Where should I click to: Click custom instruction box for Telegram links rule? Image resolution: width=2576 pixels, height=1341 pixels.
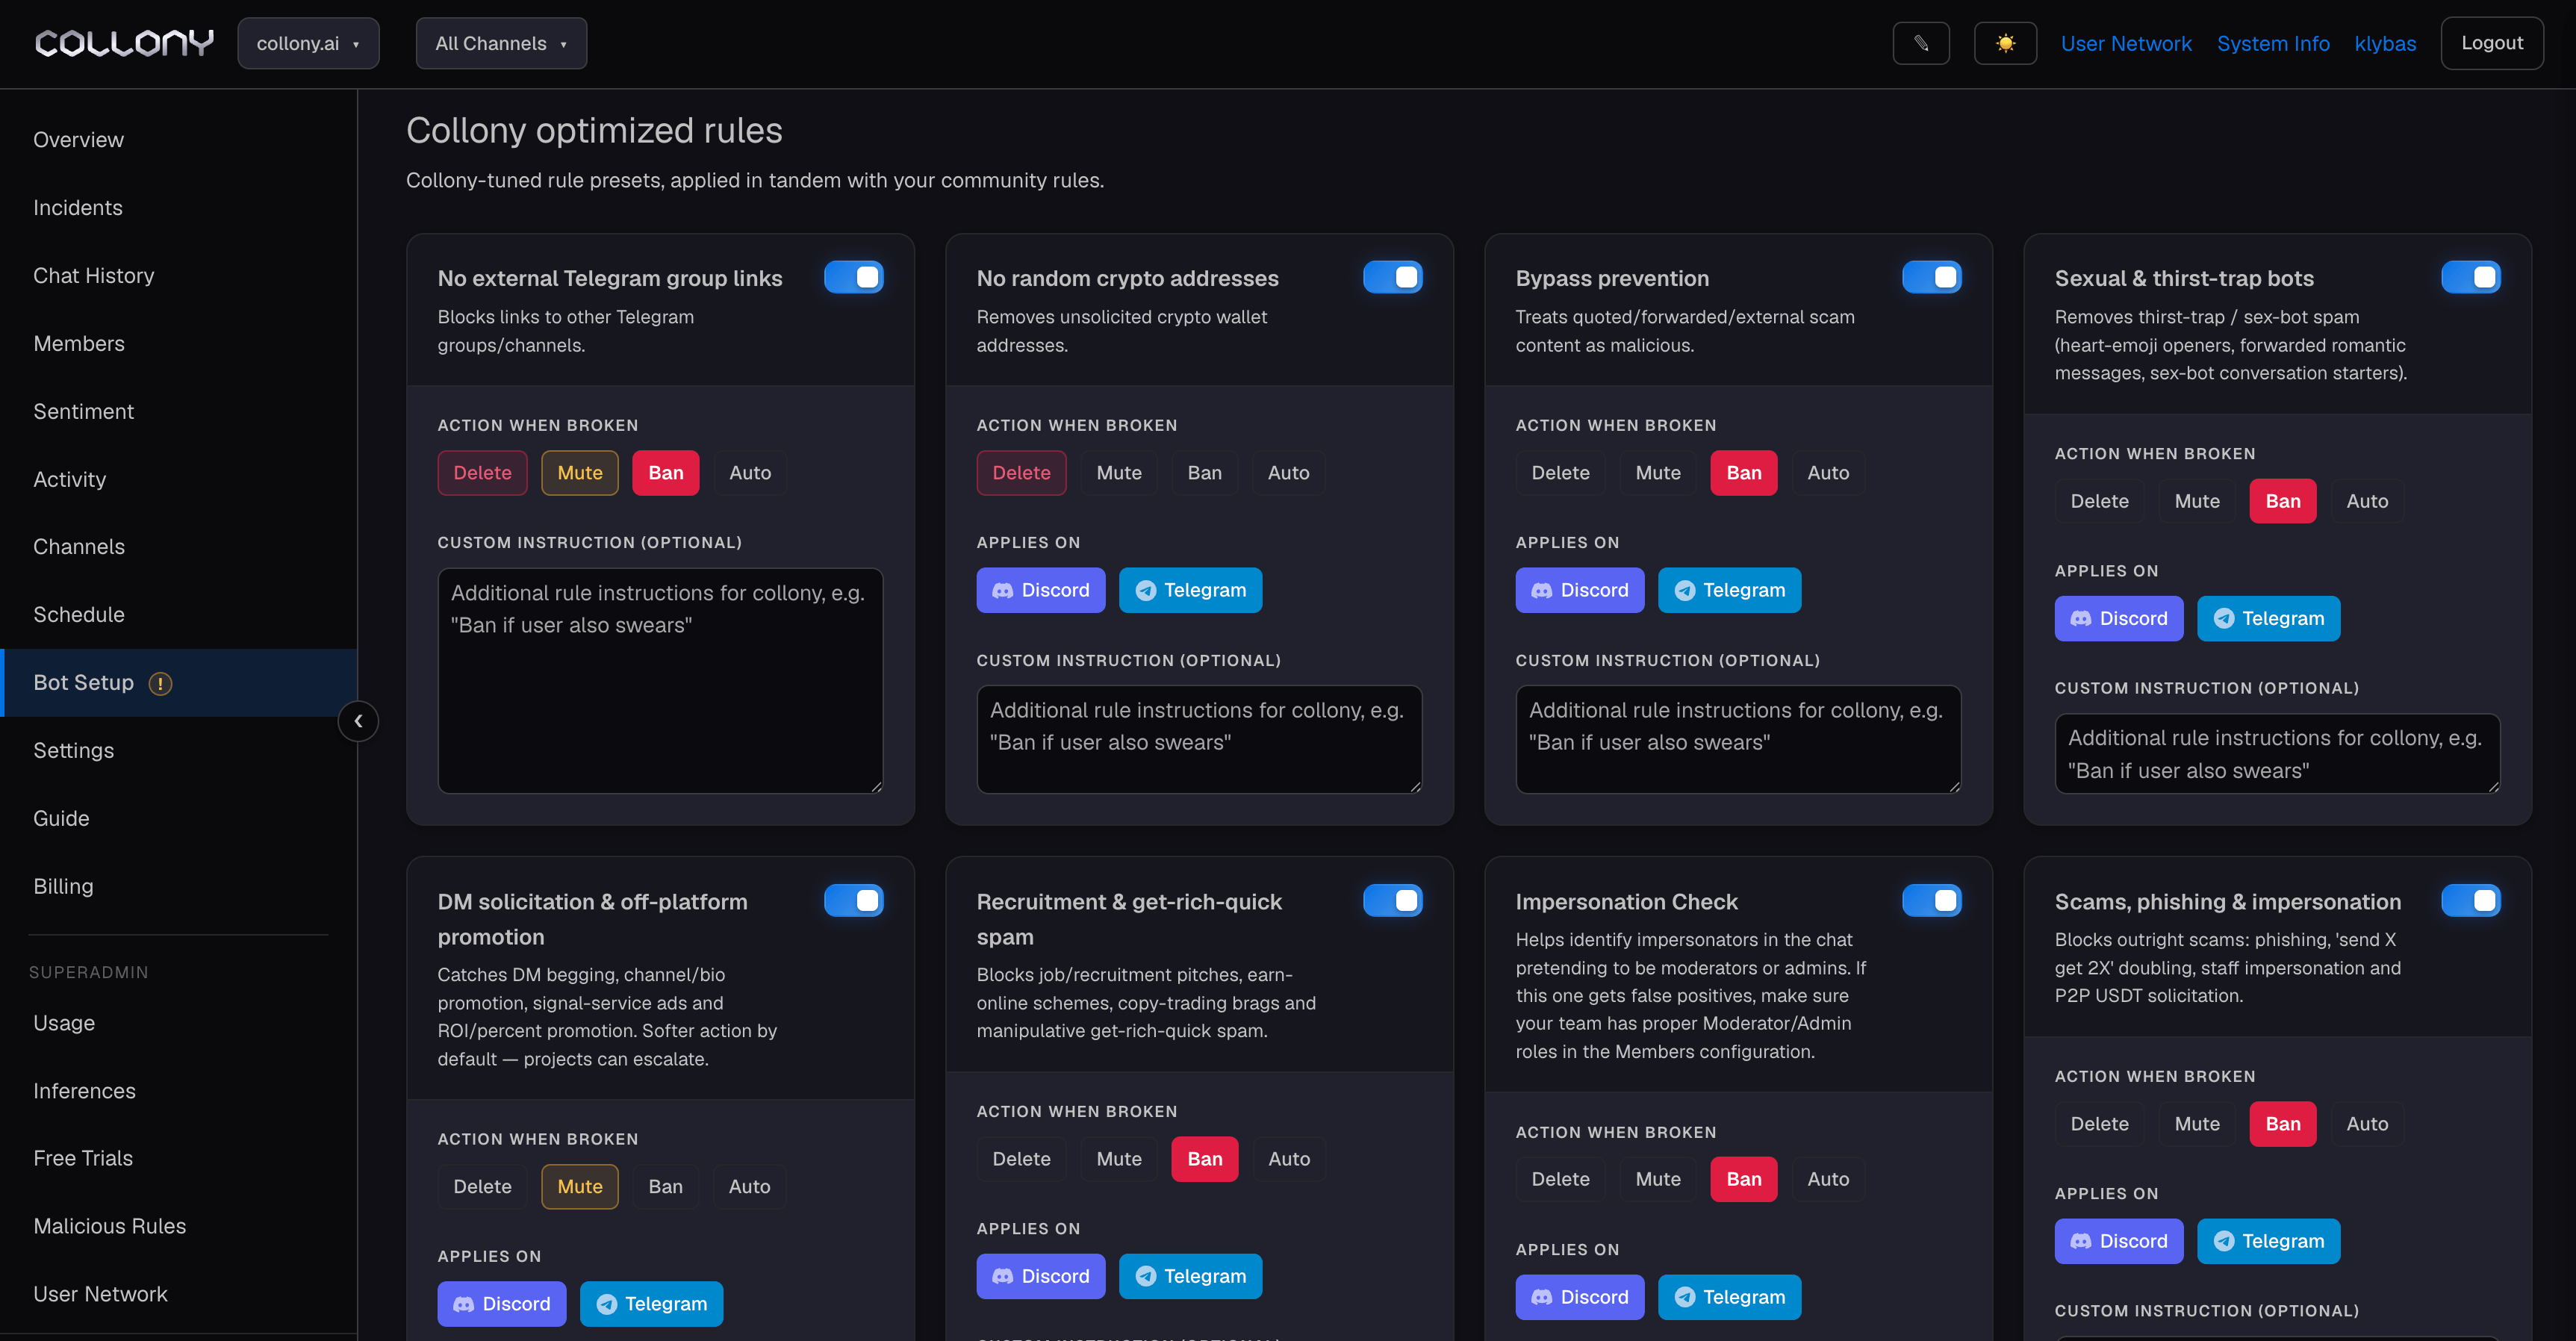tap(660, 681)
